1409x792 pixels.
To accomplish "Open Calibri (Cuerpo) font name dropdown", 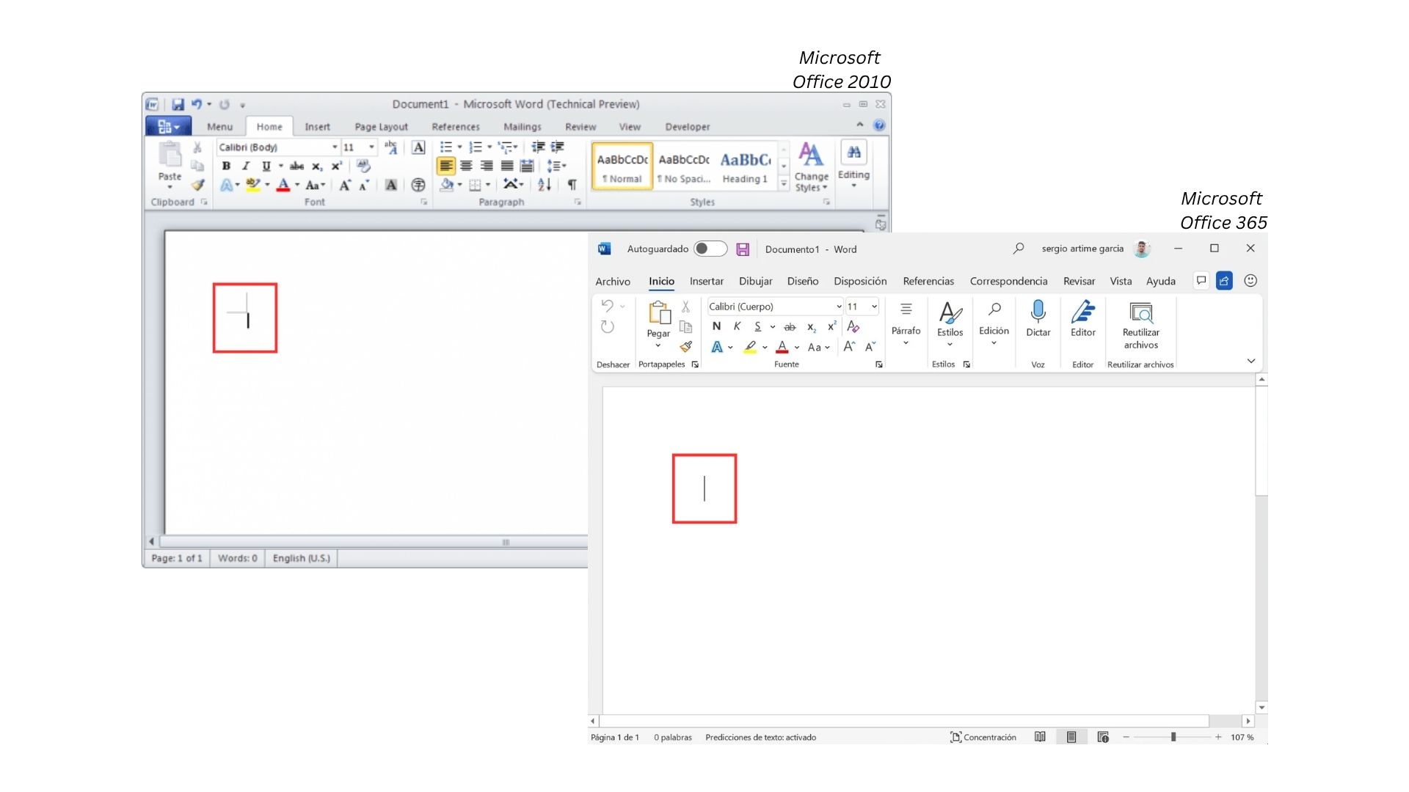I will click(x=839, y=307).
